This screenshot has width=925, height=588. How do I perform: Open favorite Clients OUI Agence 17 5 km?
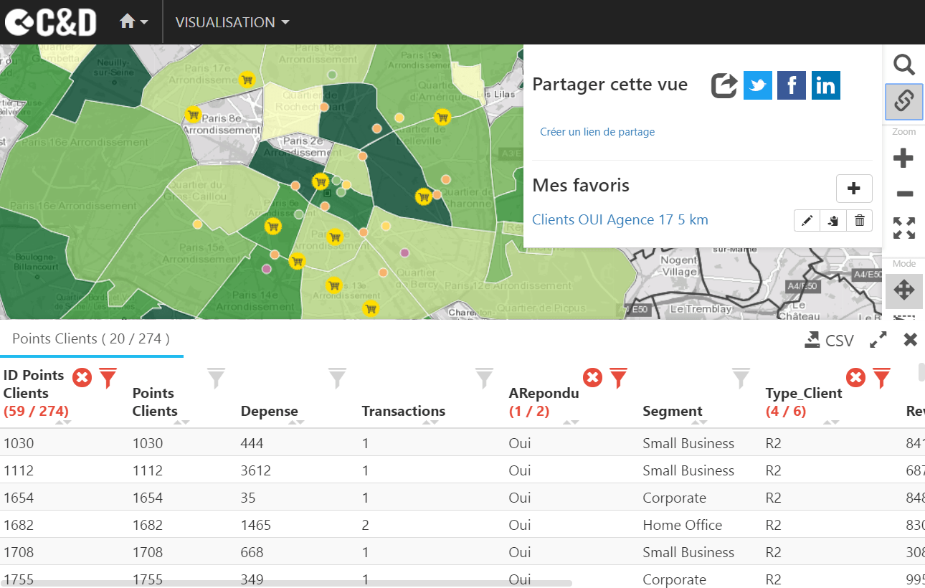pyautogui.click(x=620, y=220)
